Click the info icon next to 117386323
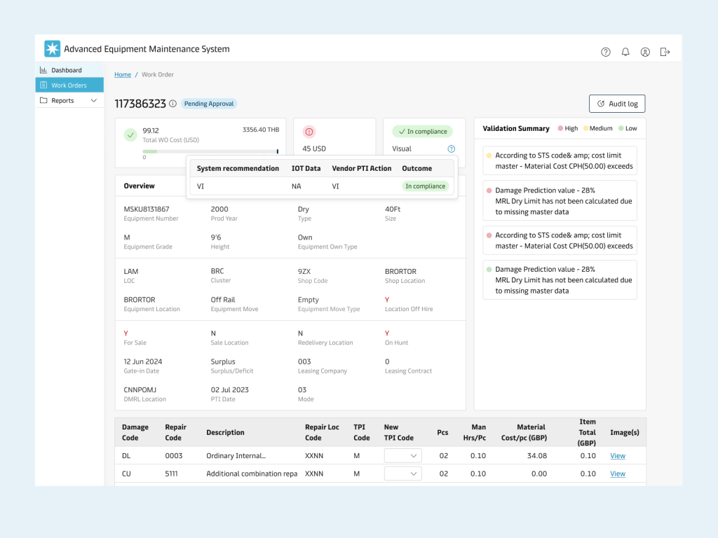718x538 pixels. tap(173, 103)
